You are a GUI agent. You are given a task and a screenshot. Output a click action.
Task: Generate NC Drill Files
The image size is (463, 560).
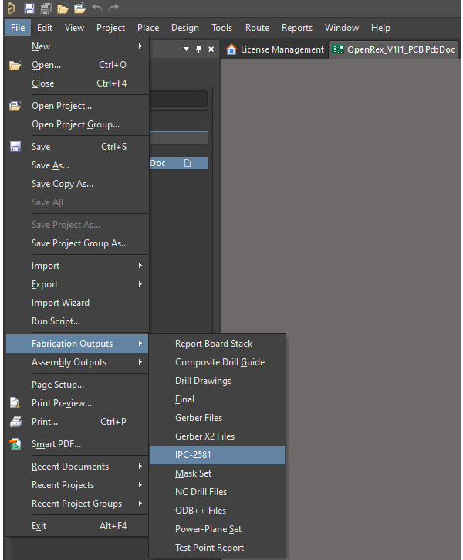(218, 492)
